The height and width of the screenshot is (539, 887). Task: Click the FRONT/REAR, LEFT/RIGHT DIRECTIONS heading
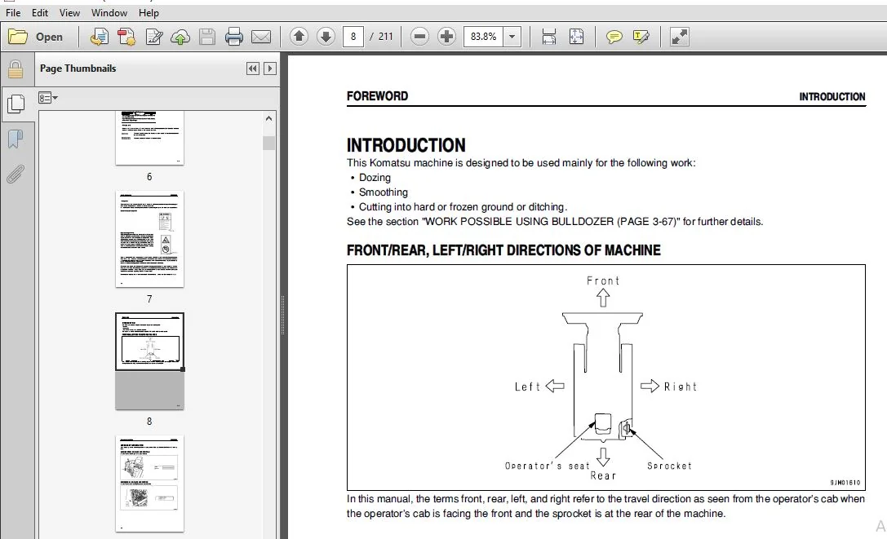503,250
